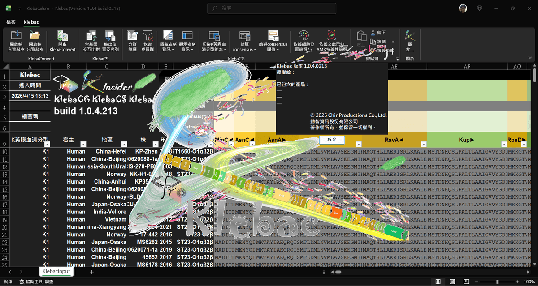Click next sheet navigation arrow
The image size is (538, 286).
click(22, 272)
